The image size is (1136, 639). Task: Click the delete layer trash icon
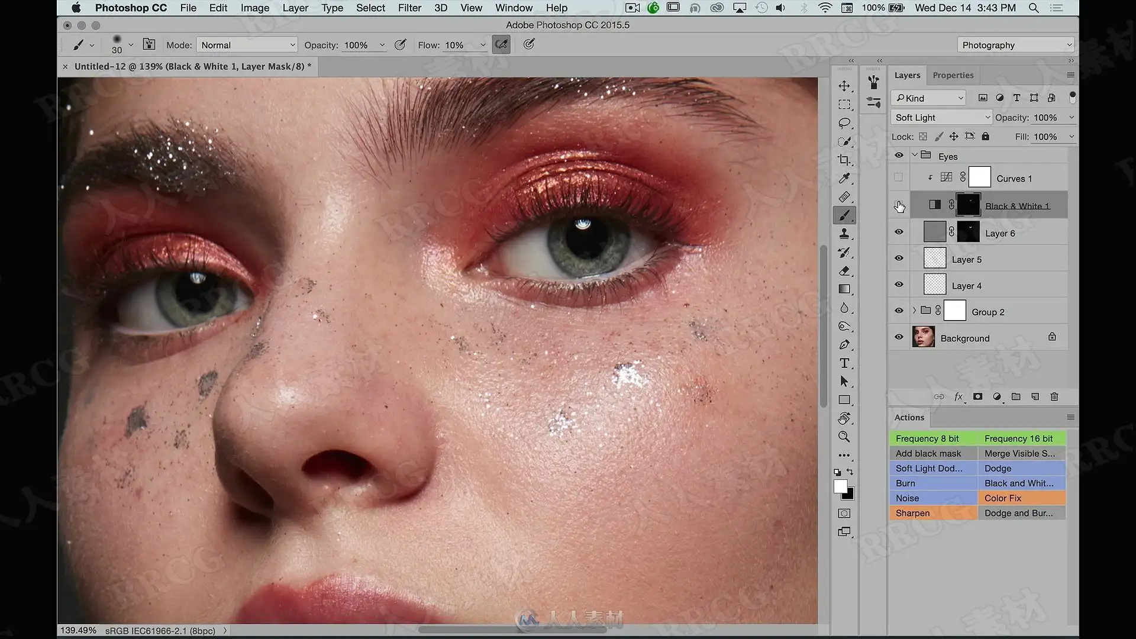point(1054,396)
